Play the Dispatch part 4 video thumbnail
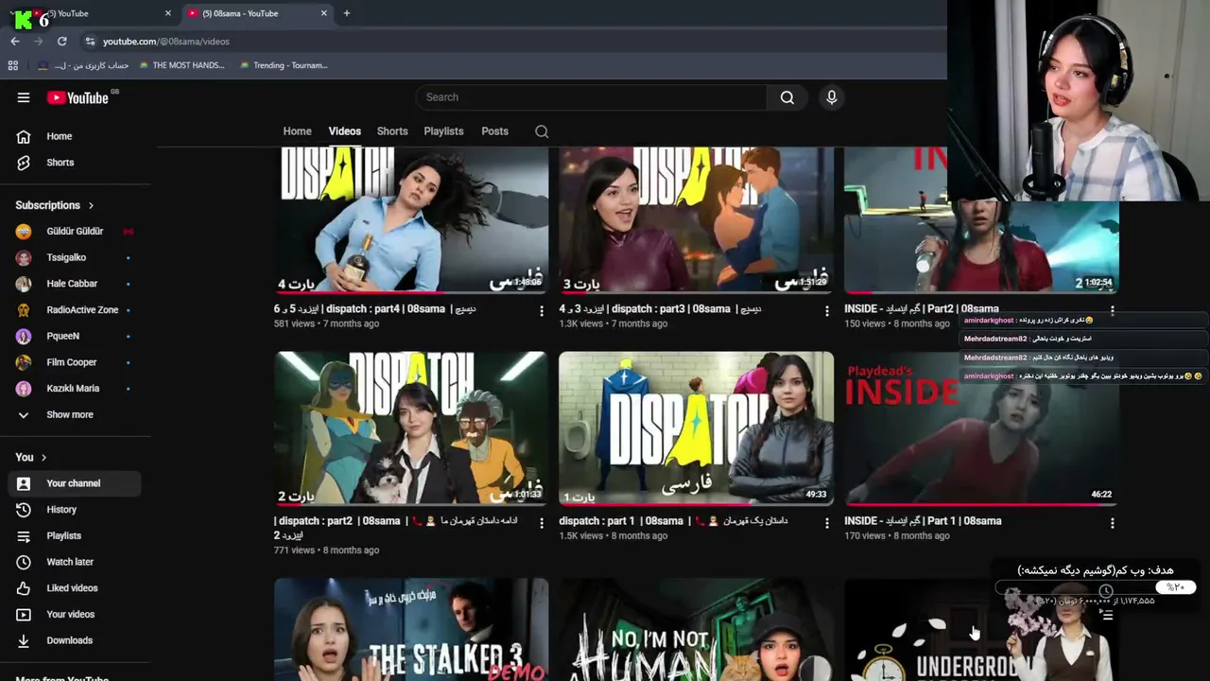 coord(411,219)
